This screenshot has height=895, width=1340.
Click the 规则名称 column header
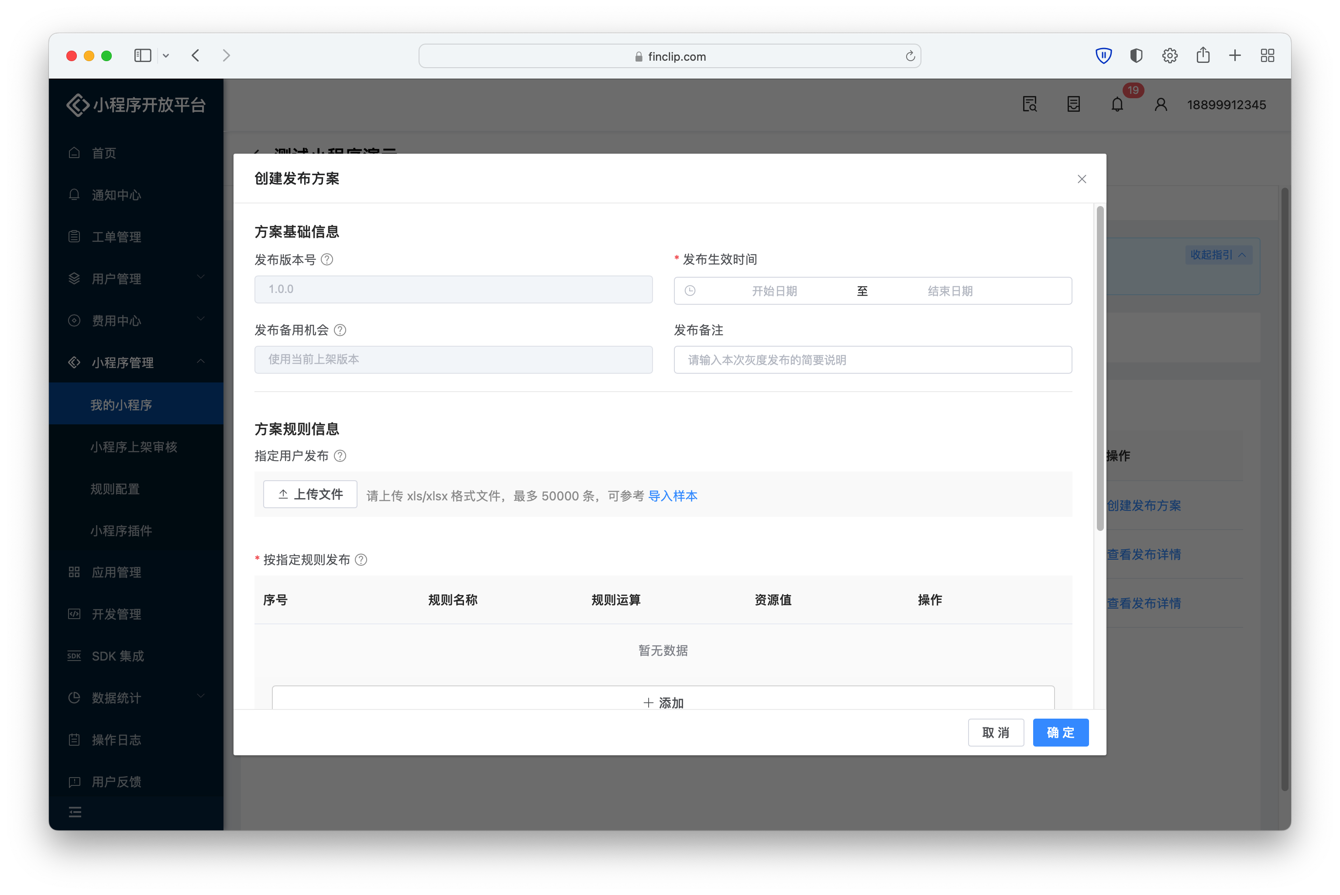(453, 600)
